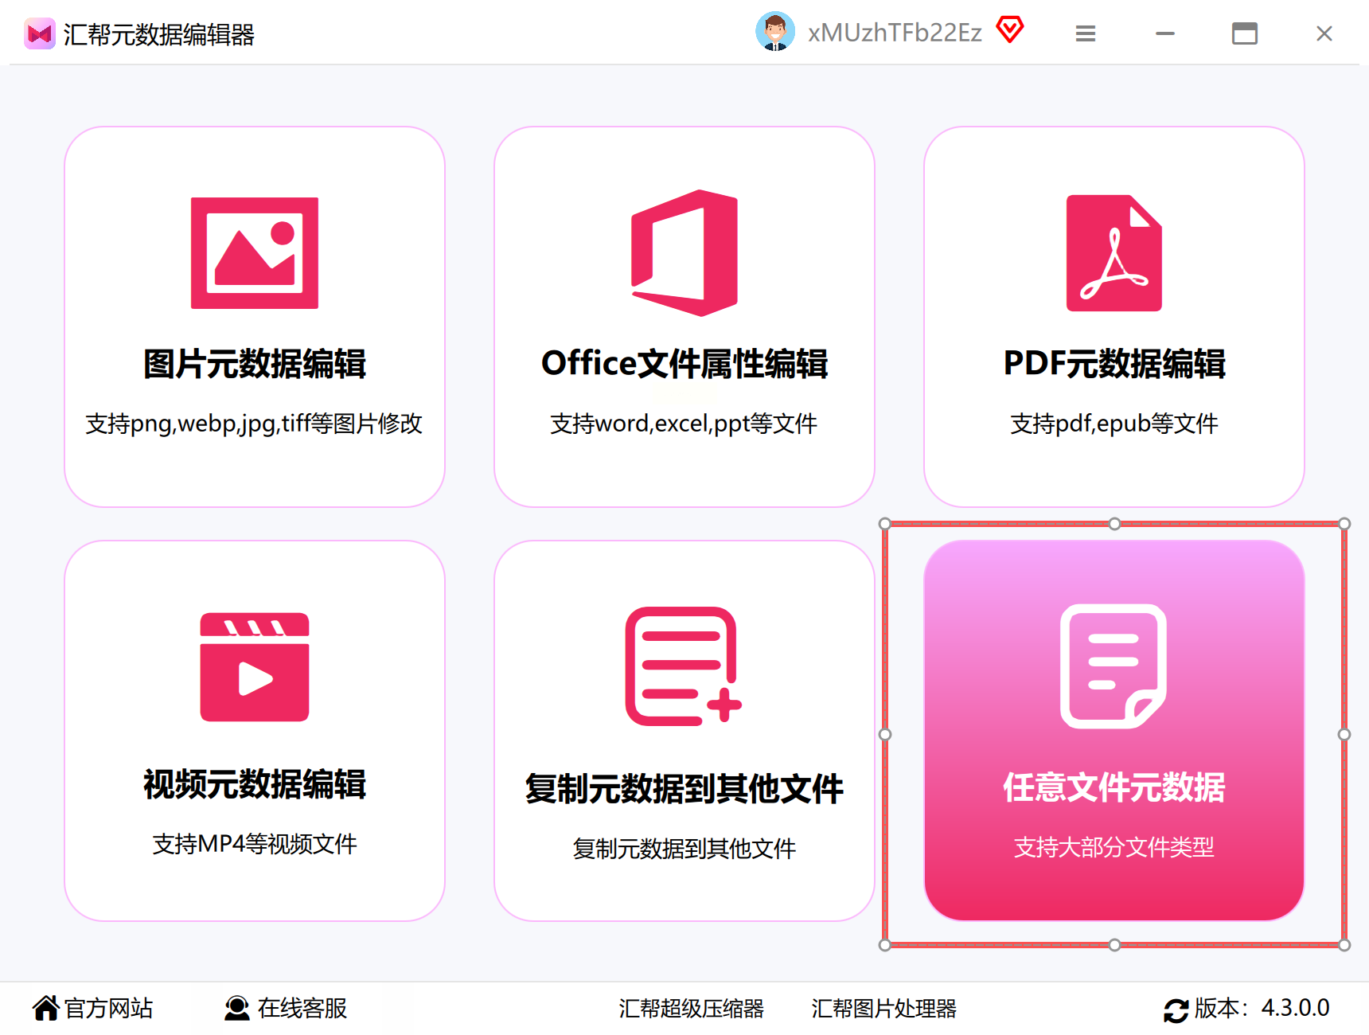Viewport: 1369px width, 1035px height.
Task: Open 汇帮图片处理器 link
Action: click(x=883, y=1009)
